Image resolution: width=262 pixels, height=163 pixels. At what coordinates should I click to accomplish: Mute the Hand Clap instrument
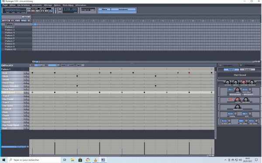[25, 82]
